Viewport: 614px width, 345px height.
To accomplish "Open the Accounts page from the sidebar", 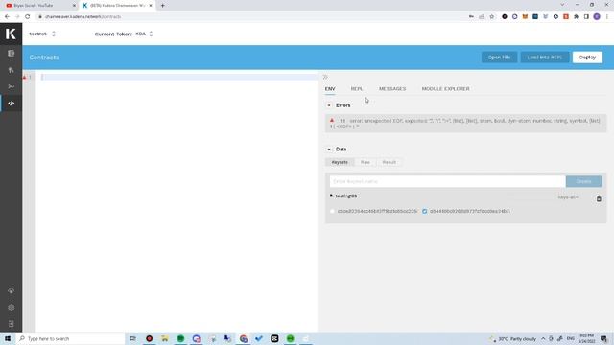I will [11, 54].
